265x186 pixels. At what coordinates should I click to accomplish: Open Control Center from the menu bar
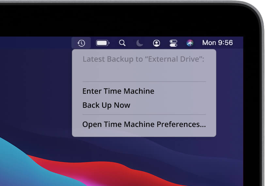click(x=173, y=43)
